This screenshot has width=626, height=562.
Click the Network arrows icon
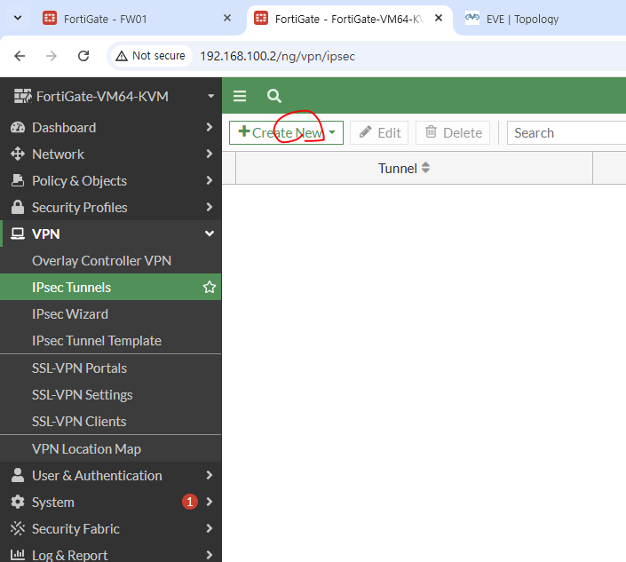click(18, 154)
